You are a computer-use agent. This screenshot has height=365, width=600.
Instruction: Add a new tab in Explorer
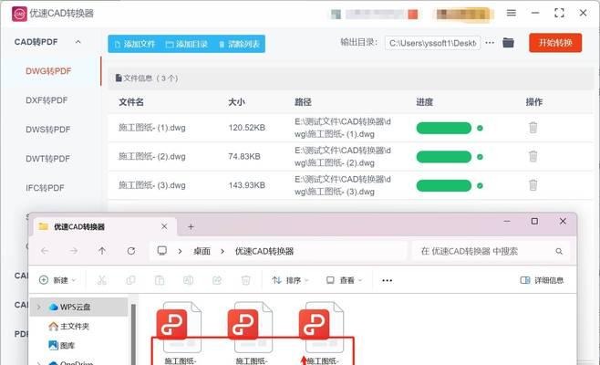(191, 227)
